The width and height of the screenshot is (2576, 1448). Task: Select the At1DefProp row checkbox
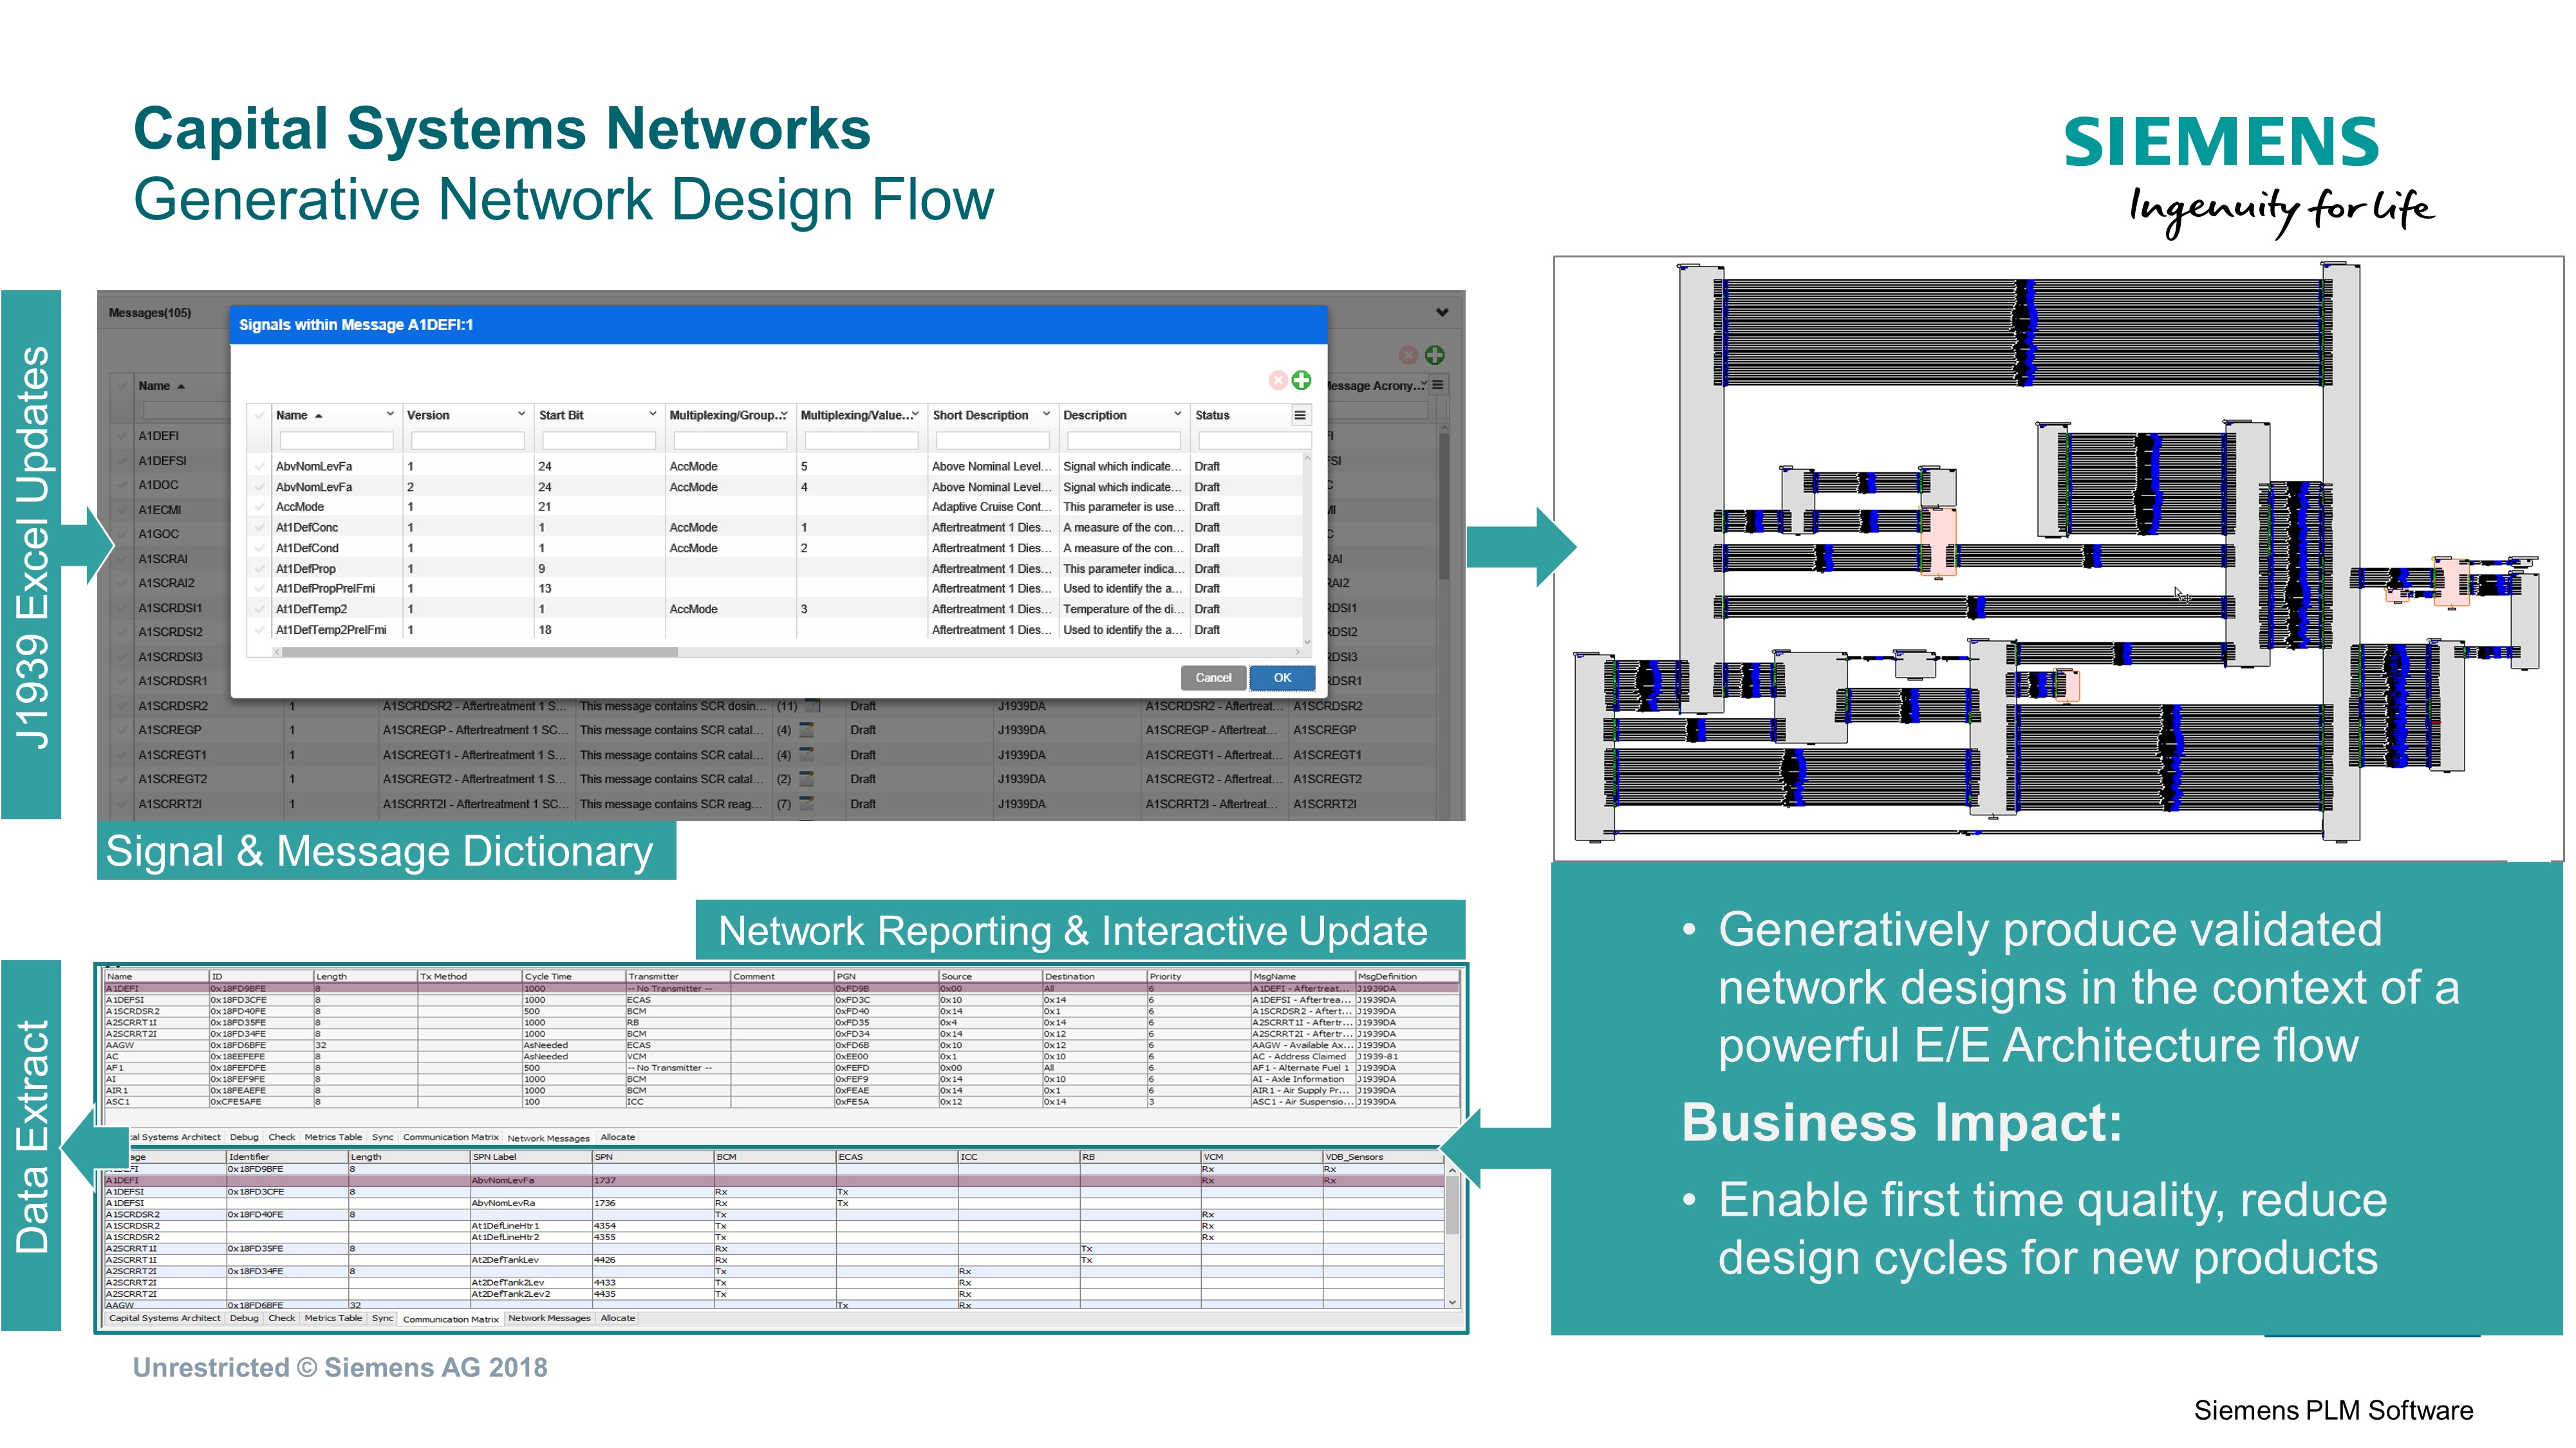pos(259,569)
